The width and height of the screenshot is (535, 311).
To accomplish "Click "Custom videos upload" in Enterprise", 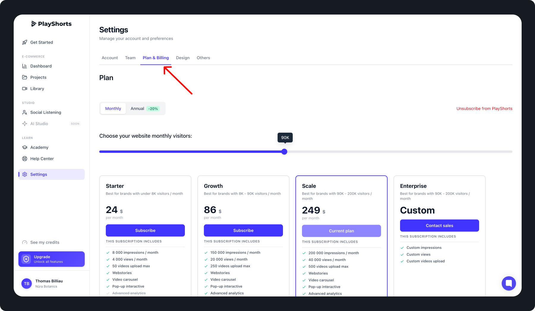I will click(426, 261).
